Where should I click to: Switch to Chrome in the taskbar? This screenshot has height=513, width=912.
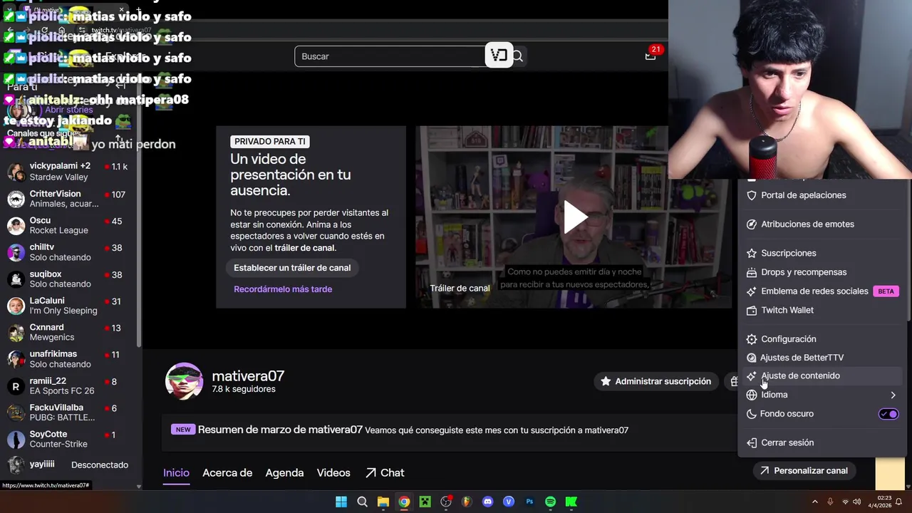(404, 502)
